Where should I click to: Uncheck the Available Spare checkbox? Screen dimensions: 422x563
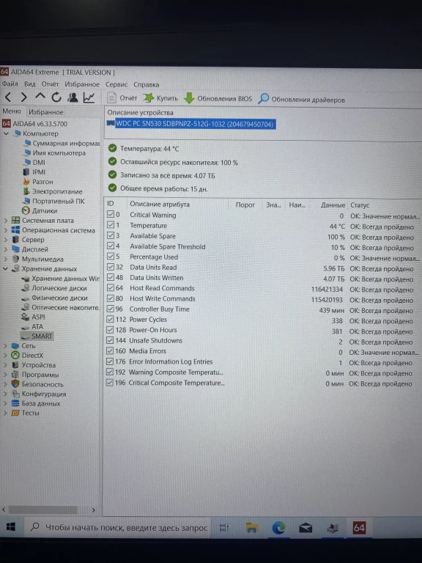pyautogui.click(x=111, y=235)
